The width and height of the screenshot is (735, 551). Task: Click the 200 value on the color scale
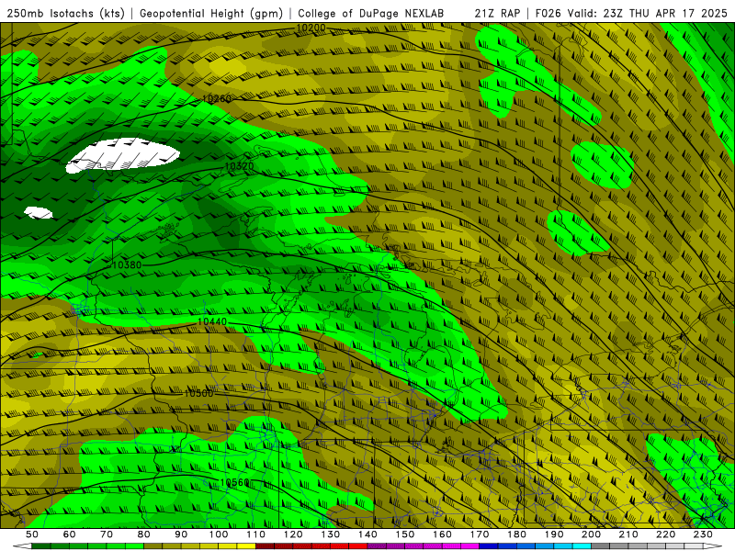[x=591, y=534]
